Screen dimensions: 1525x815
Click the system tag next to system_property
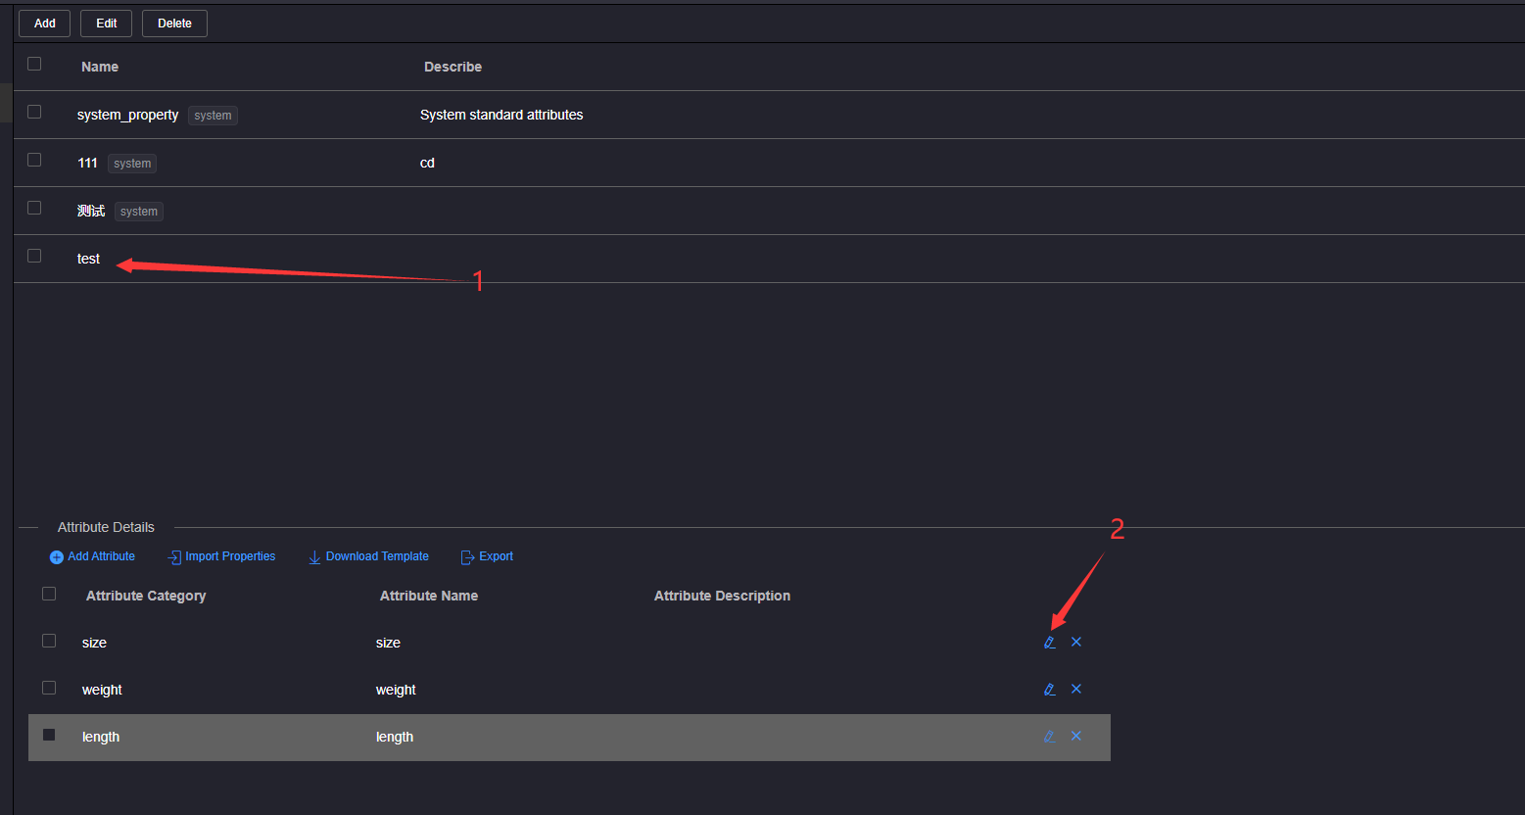pos(213,116)
